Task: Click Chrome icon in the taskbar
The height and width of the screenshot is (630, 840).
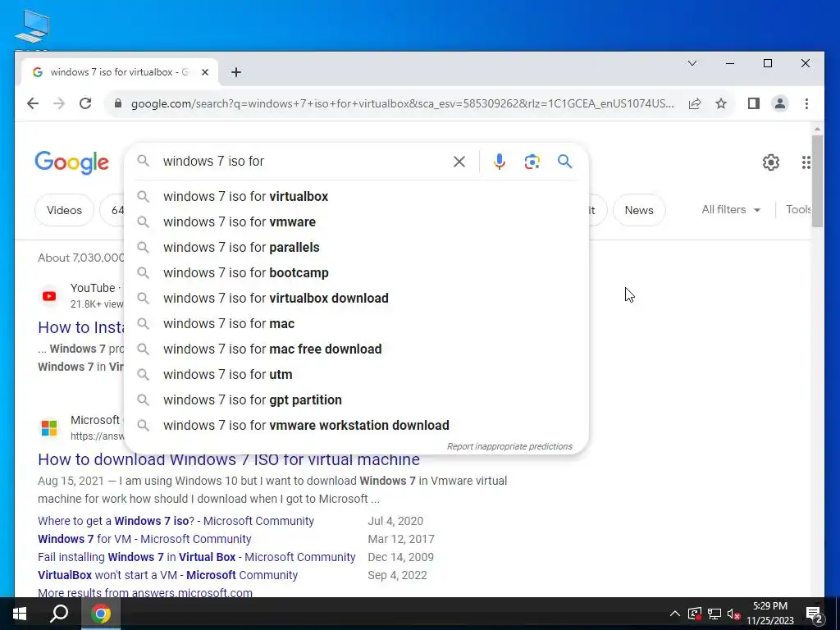Action: click(x=101, y=614)
